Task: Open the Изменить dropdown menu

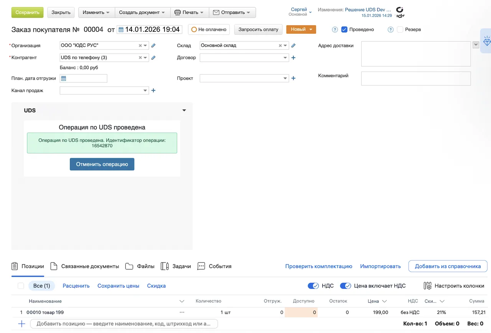Action: (x=97, y=12)
